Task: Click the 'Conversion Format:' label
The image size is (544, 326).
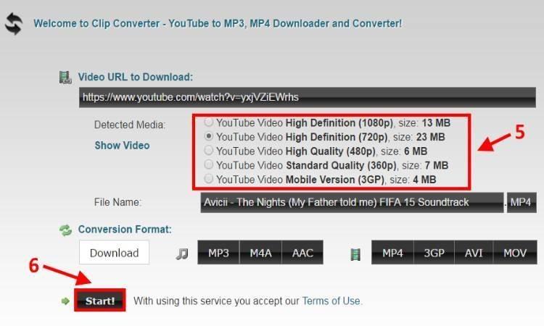Action: pyautogui.click(x=125, y=230)
